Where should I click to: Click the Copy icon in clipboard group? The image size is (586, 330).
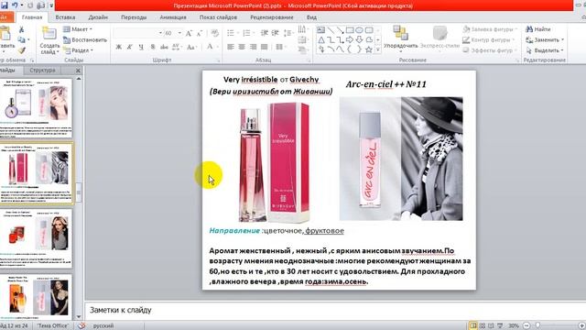tap(21, 39)
